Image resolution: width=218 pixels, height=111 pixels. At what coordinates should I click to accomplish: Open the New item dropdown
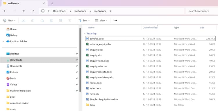(x=9, y=21)
